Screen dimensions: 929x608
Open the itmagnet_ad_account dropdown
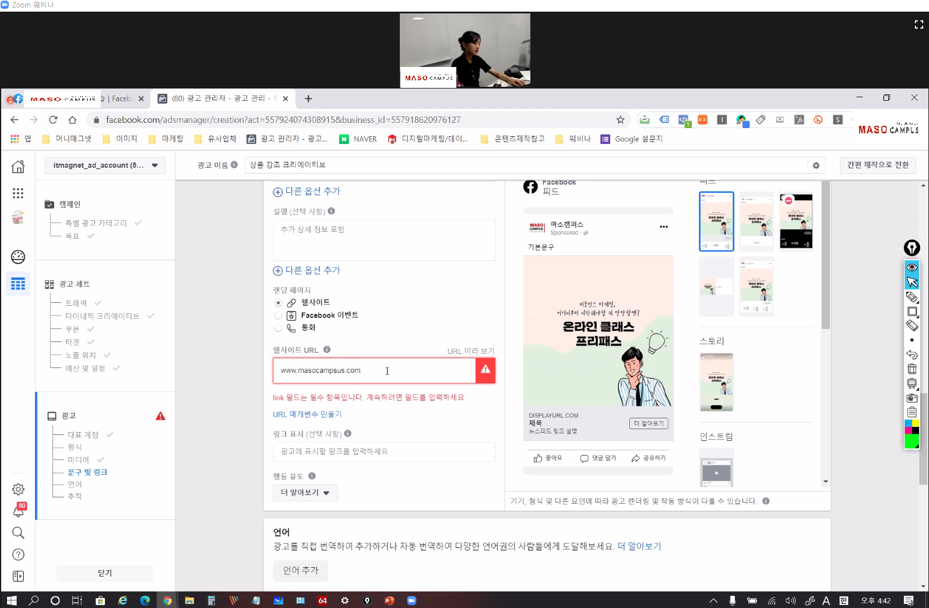point(105,165)
